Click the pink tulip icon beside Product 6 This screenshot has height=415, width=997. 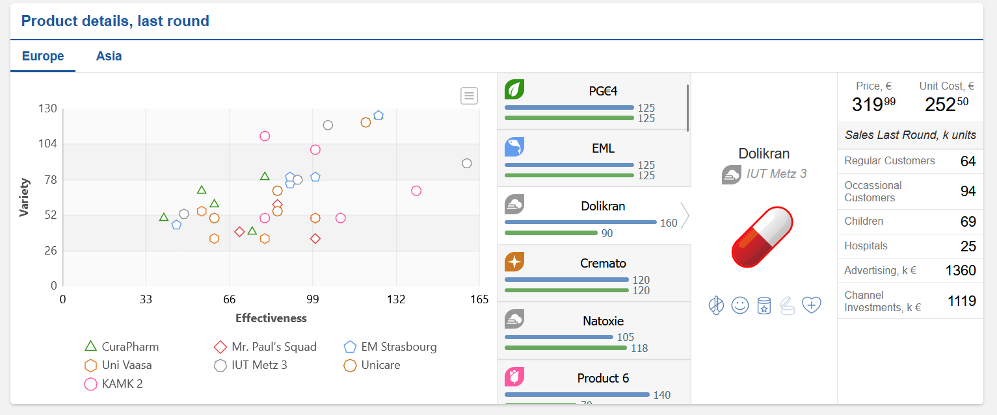514,377
